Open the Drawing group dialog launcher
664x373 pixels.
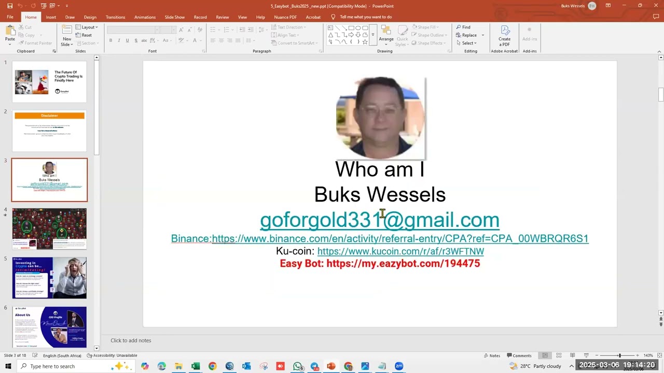pos(448,51)
